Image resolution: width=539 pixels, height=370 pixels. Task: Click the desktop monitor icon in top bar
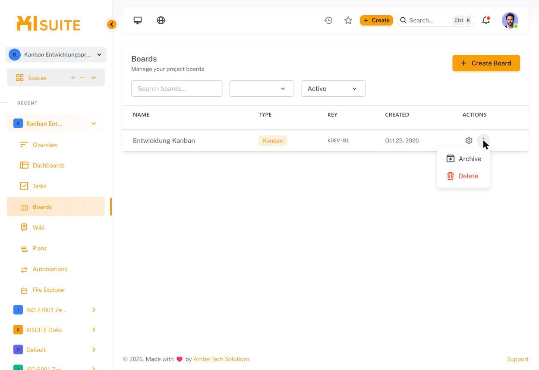[x=138, y=20]
